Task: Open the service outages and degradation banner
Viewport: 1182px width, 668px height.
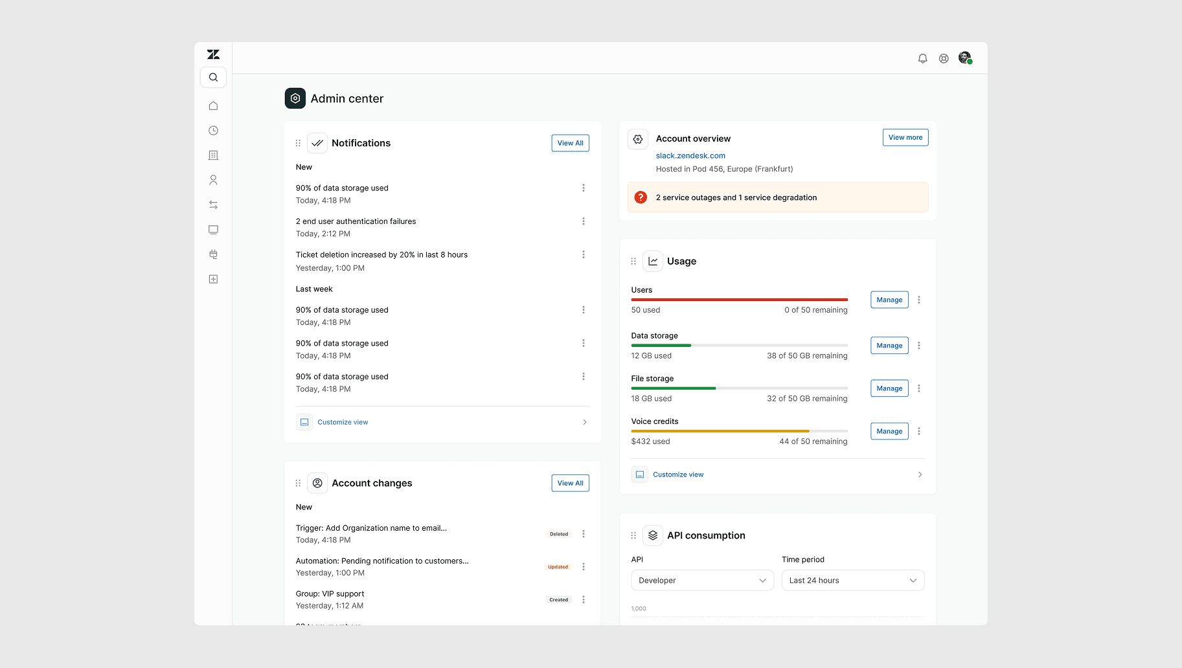Action: 778,197
